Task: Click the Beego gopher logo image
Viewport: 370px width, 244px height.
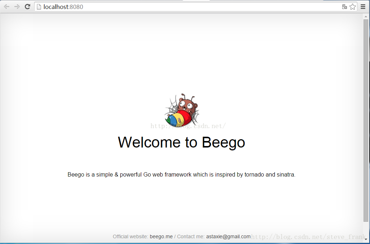Action: (x=182, y=110)
